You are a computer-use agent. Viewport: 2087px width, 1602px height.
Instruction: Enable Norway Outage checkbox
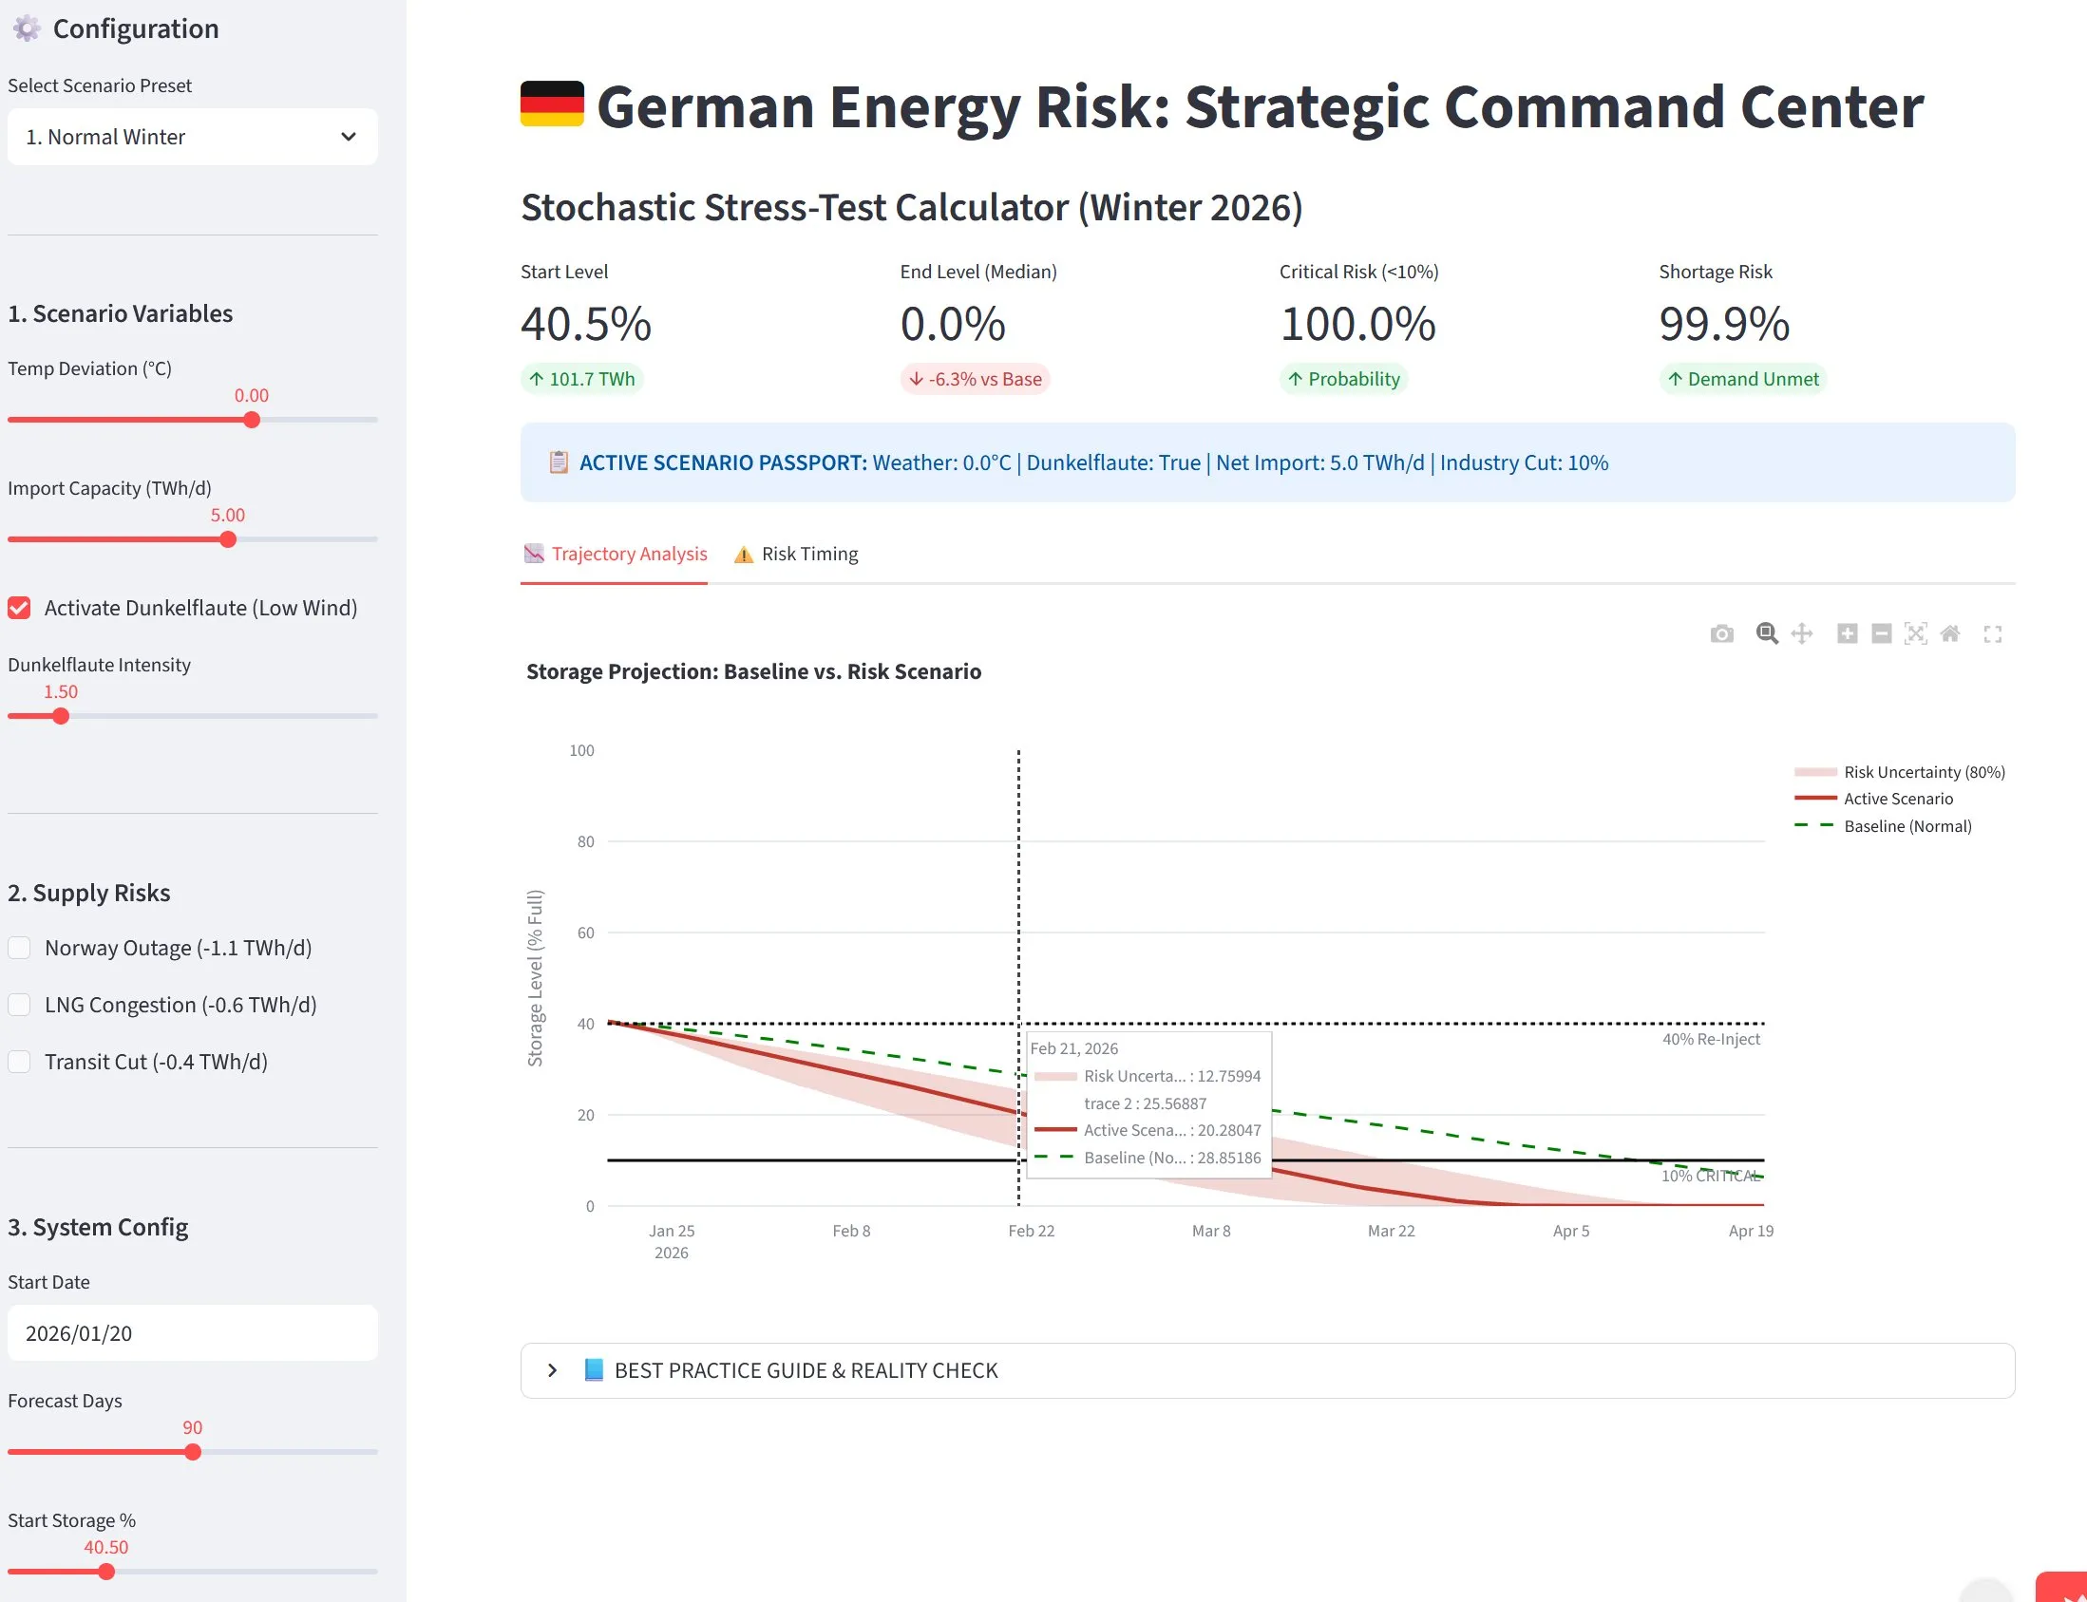19,948
